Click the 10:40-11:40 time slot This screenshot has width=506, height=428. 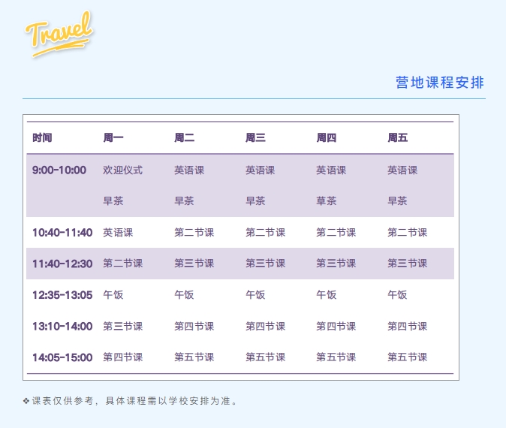click(62, 233)
